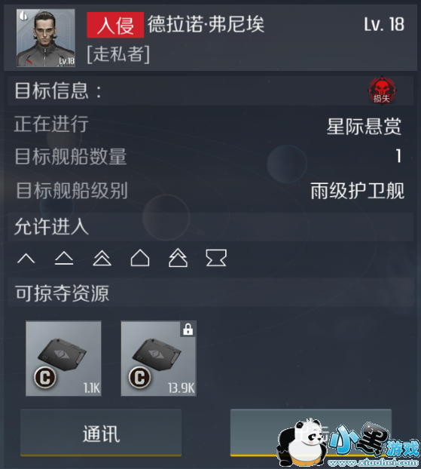Click the smuggler character portrait

[x=46, y=38]
